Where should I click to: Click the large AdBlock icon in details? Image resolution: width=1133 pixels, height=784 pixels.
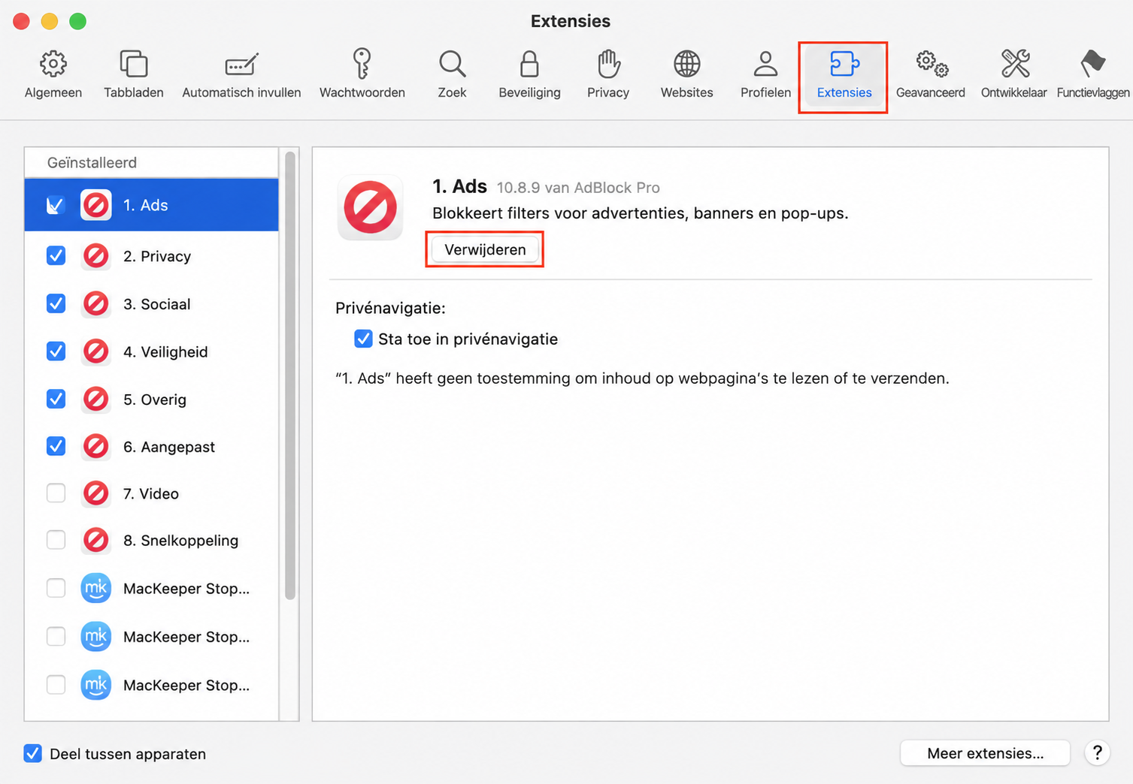pyautogui.click(x=370, y=208)
